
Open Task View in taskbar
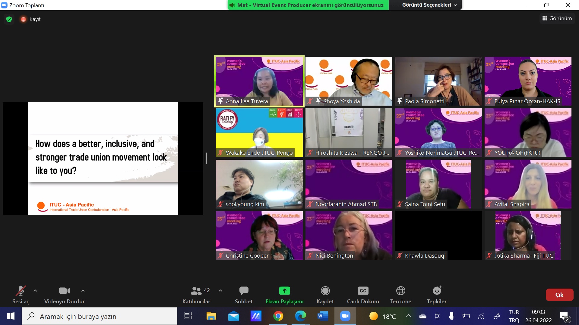pos(188,316)
